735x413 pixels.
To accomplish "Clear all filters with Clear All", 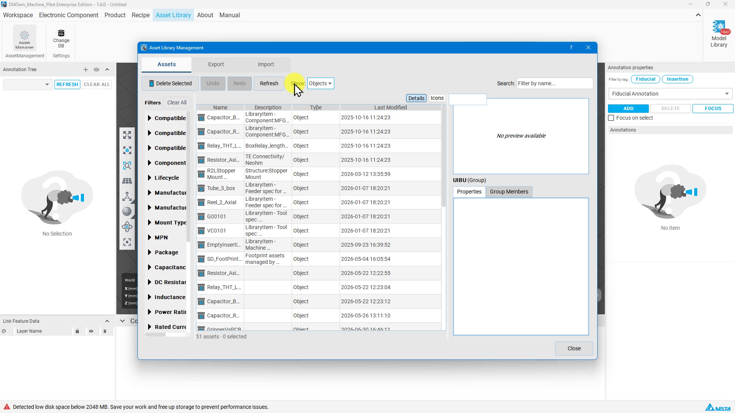I will 177,102.
